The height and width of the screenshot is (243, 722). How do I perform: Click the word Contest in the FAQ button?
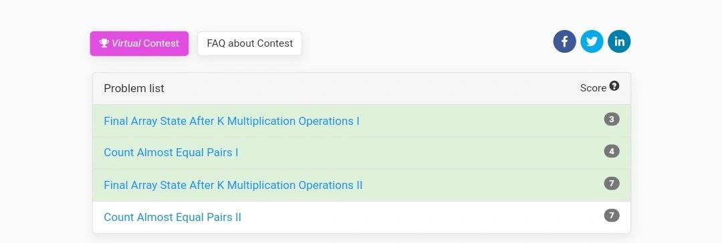tap(275, 43)
